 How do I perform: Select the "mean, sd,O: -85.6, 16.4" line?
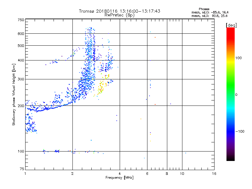tap(210, 12)
